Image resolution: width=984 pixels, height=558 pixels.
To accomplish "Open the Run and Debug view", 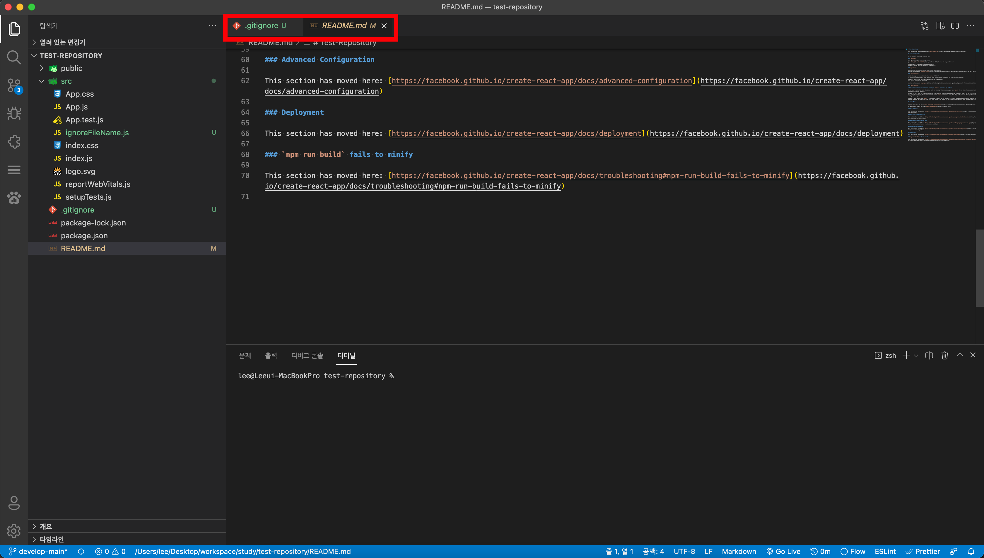I will point(14,113).
